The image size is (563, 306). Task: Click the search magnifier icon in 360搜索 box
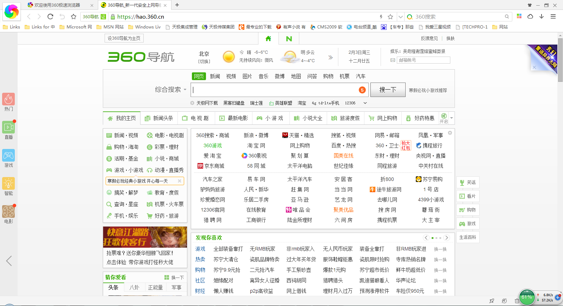[507, 17]
